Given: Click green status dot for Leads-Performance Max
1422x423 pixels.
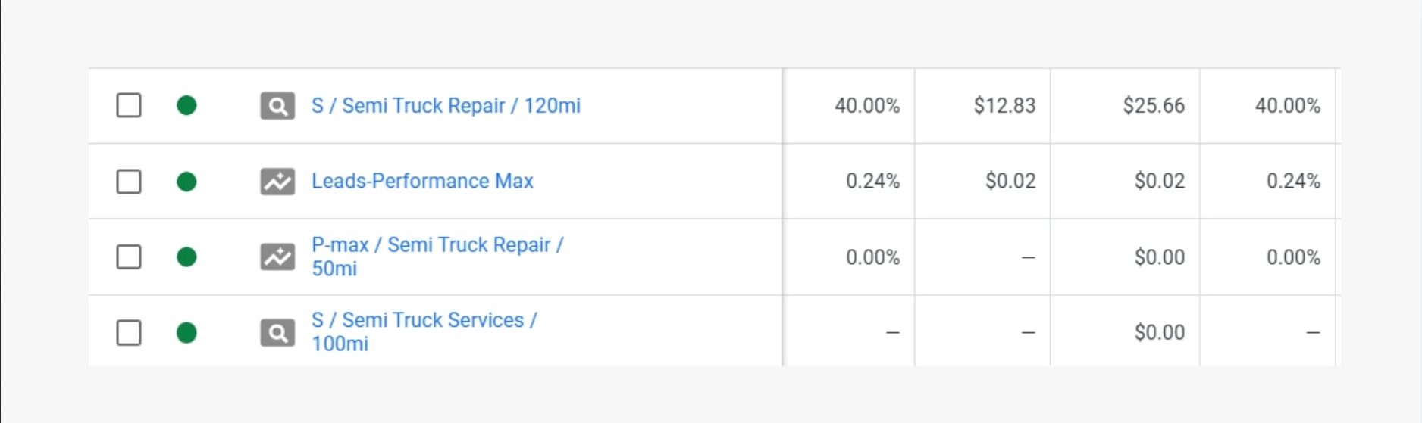Looking at the screenshot, I should pyautogui.click(x=186, y=182).
